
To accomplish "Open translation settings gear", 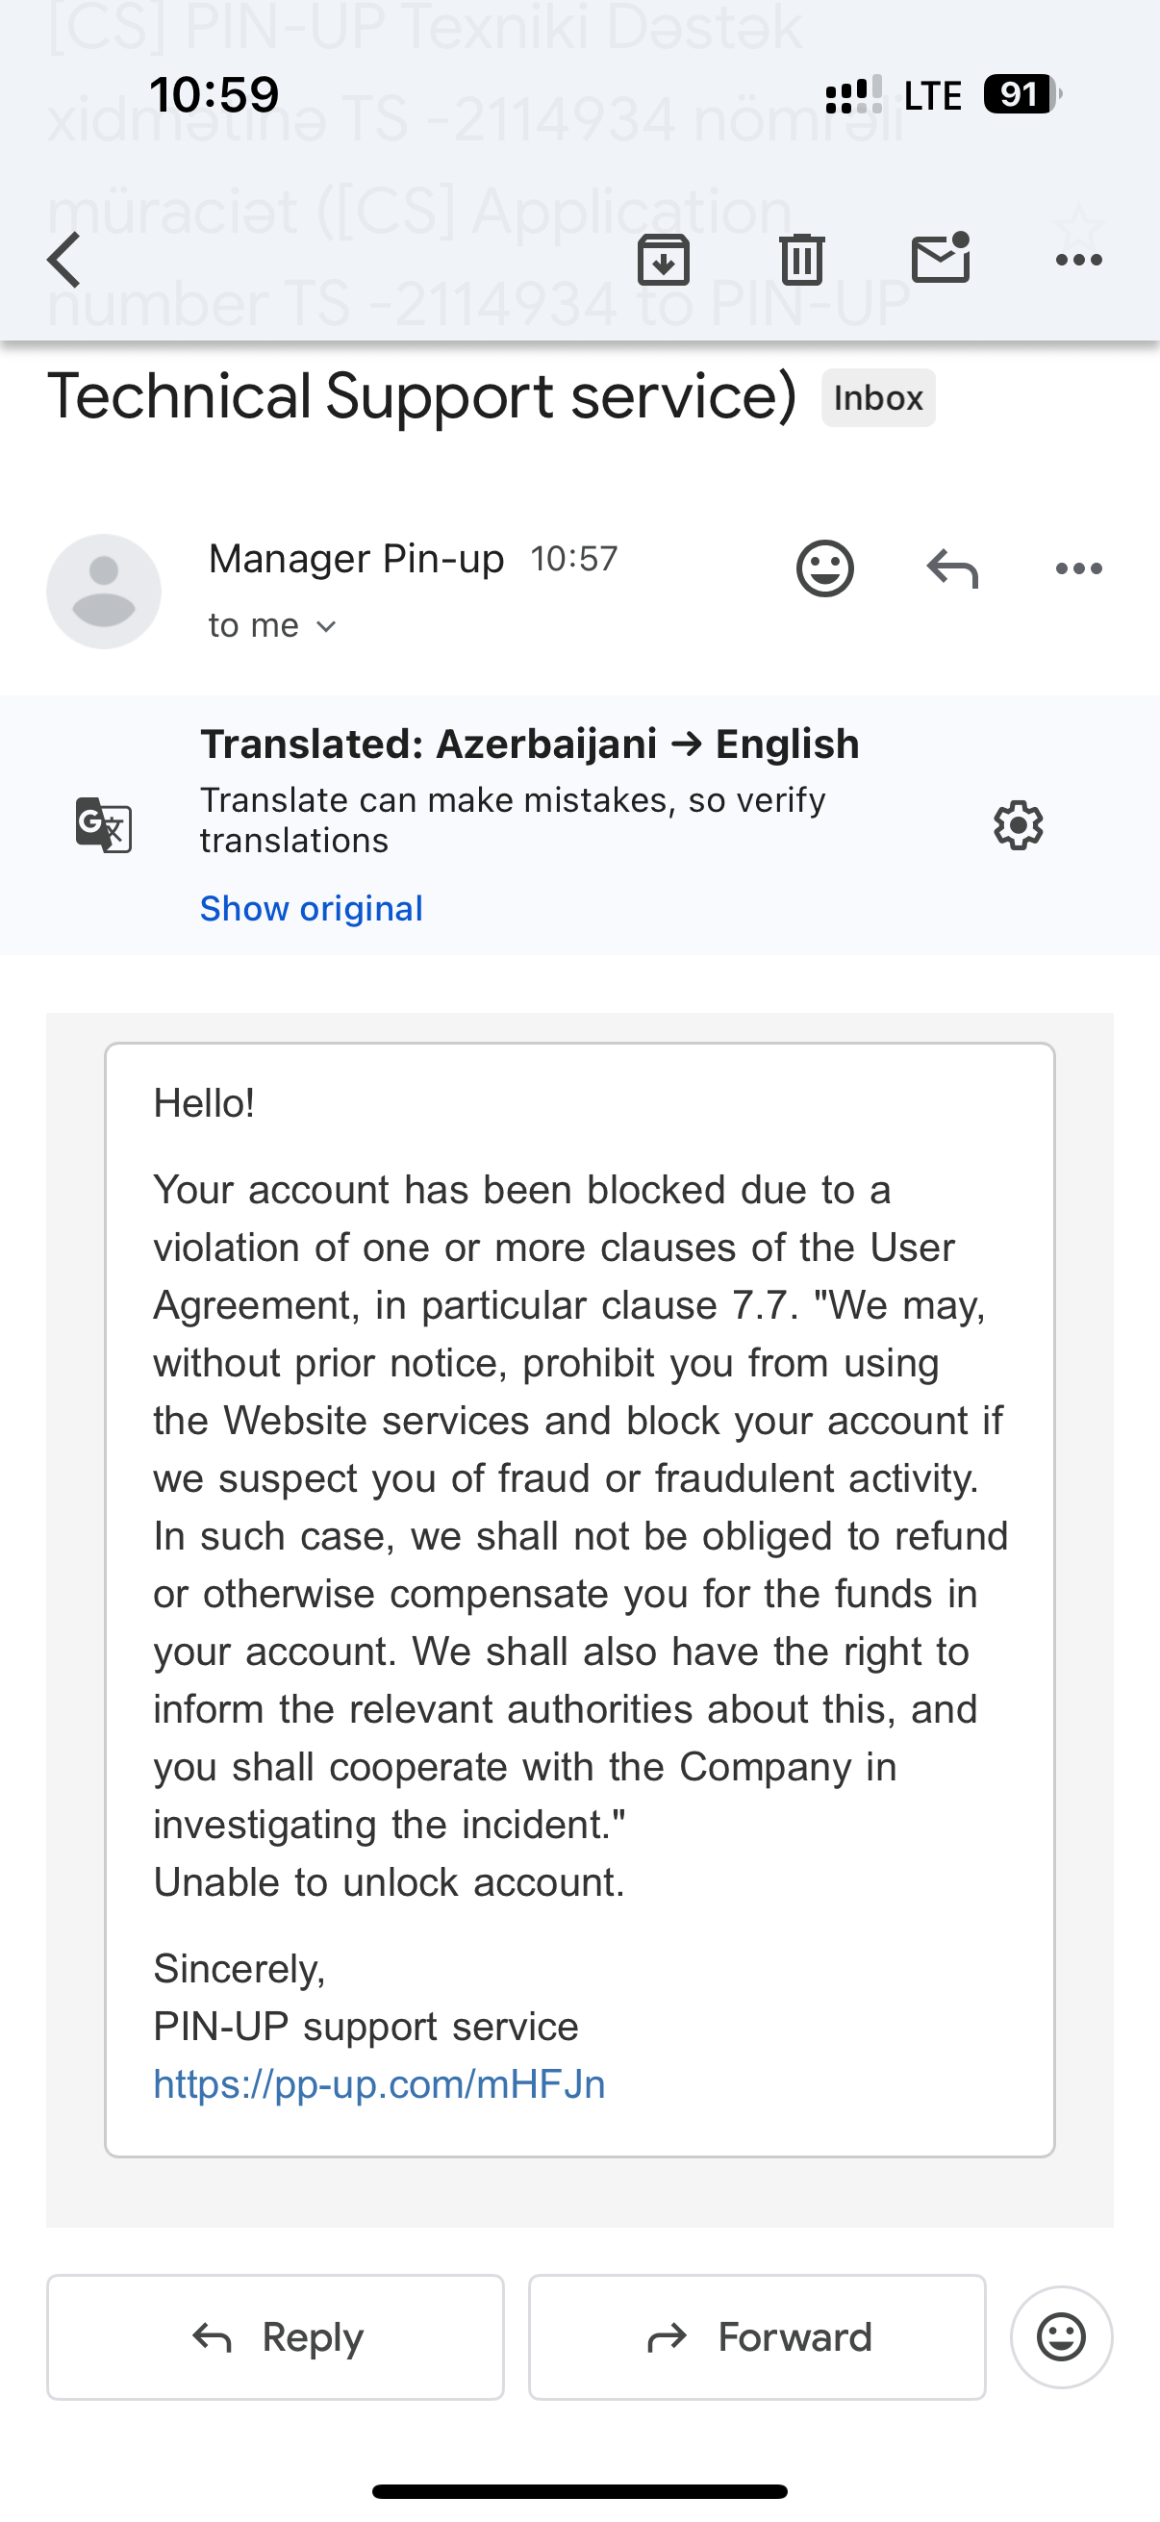I will [x=1018, y=825].
